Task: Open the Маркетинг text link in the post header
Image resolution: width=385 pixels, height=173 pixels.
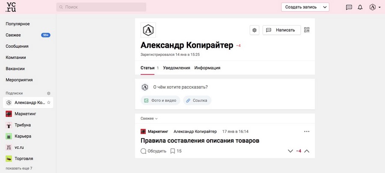Action: tap(158, 132)
